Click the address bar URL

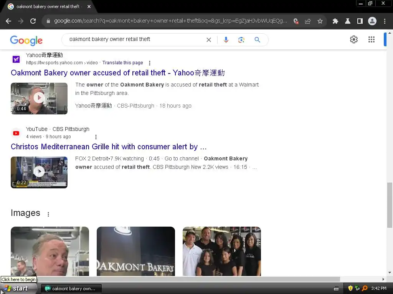click(x=170, y=21)
